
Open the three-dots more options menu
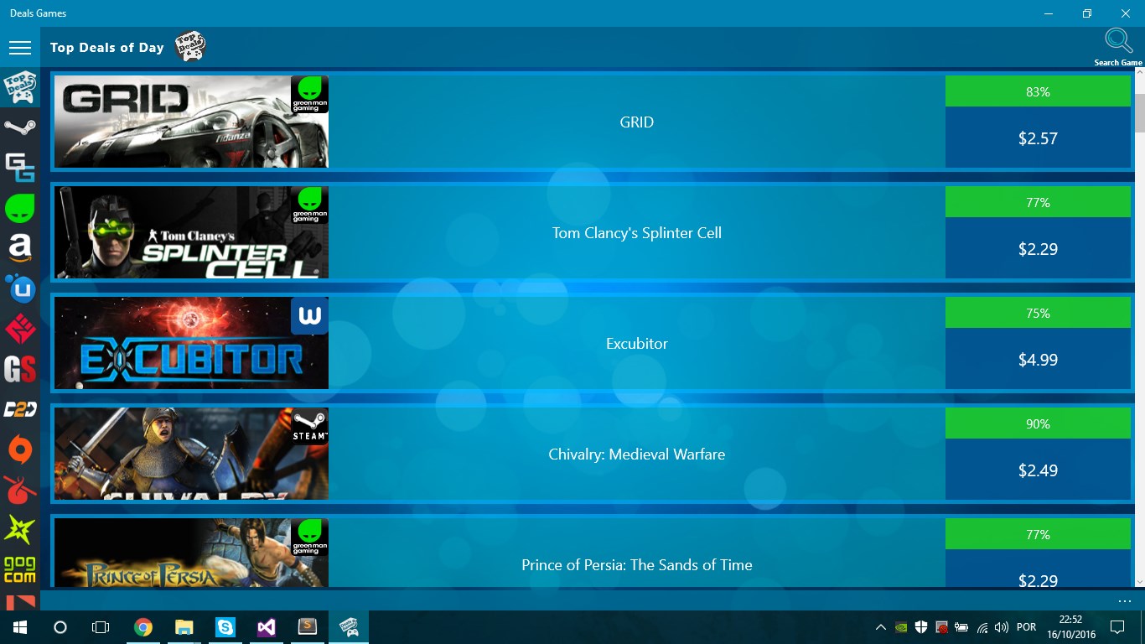pos(1124,601)
